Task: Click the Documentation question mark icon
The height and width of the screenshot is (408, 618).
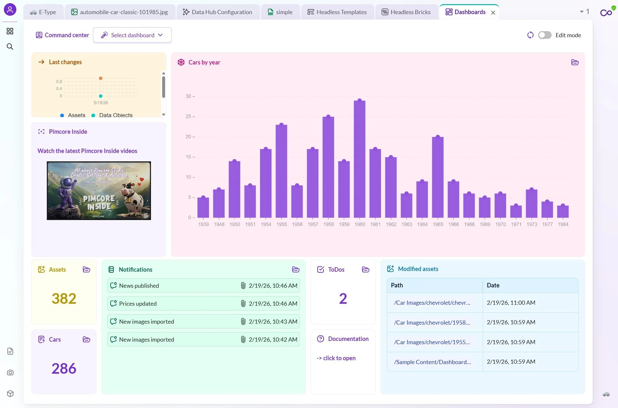Action: tap(321, 339)
